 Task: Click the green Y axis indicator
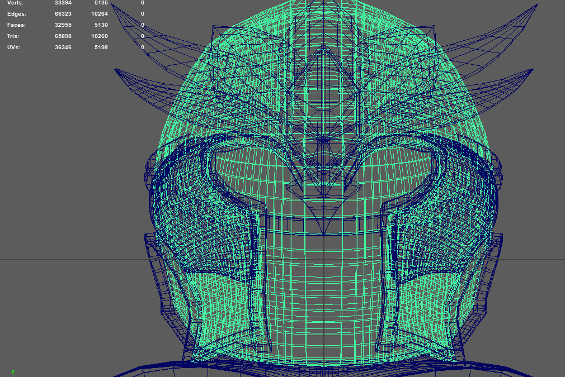point(13,372)
